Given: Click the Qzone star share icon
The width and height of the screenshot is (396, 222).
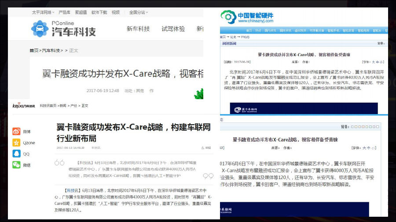Looking at the screenshot, I should (x=16, y=143).
